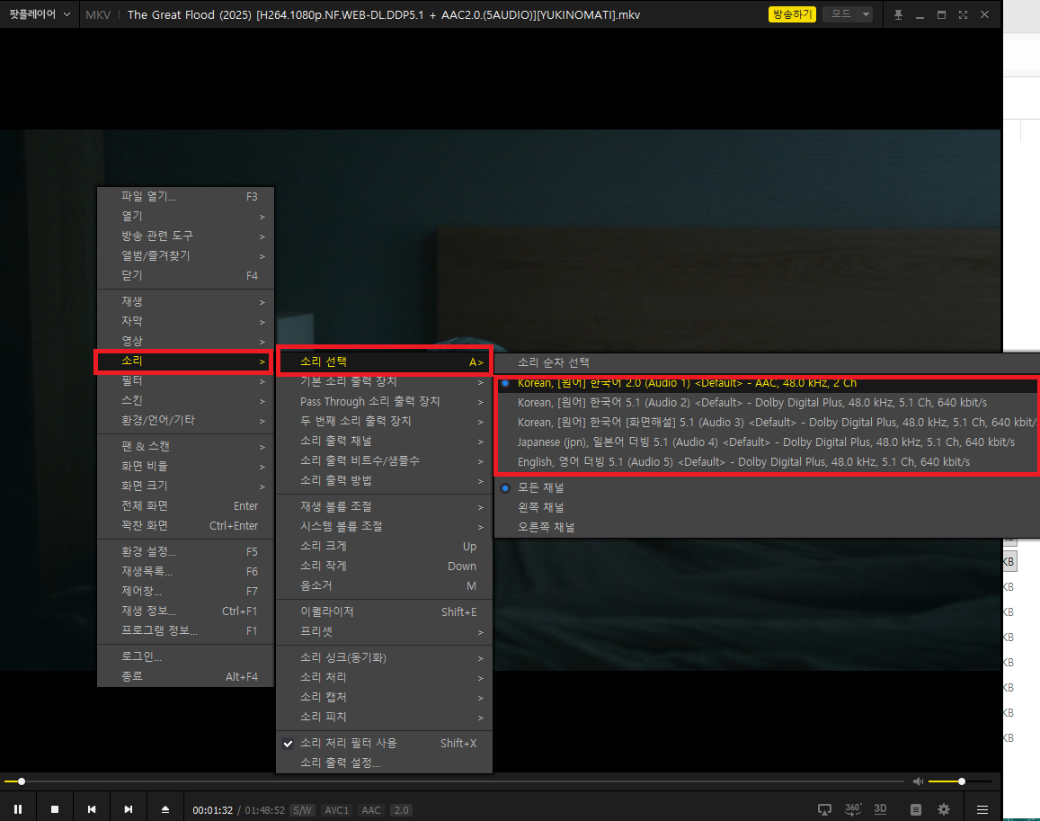Click 소리 순차 선택 menu item
The height and width of the screenshot is (821, 1040).
767,362
